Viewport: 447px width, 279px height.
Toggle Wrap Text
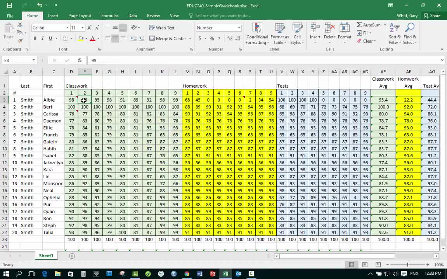pyautogui.click(x=162, y=28)
